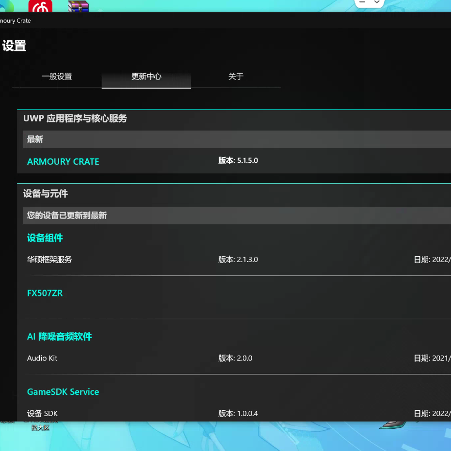Select the FX507ZR device entry

[45, 293]
